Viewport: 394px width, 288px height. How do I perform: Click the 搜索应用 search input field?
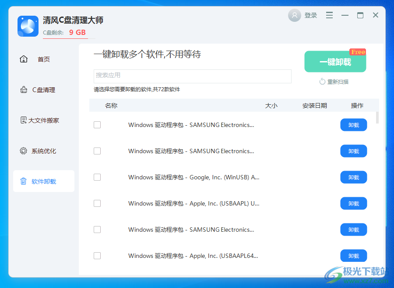point(193,76)
